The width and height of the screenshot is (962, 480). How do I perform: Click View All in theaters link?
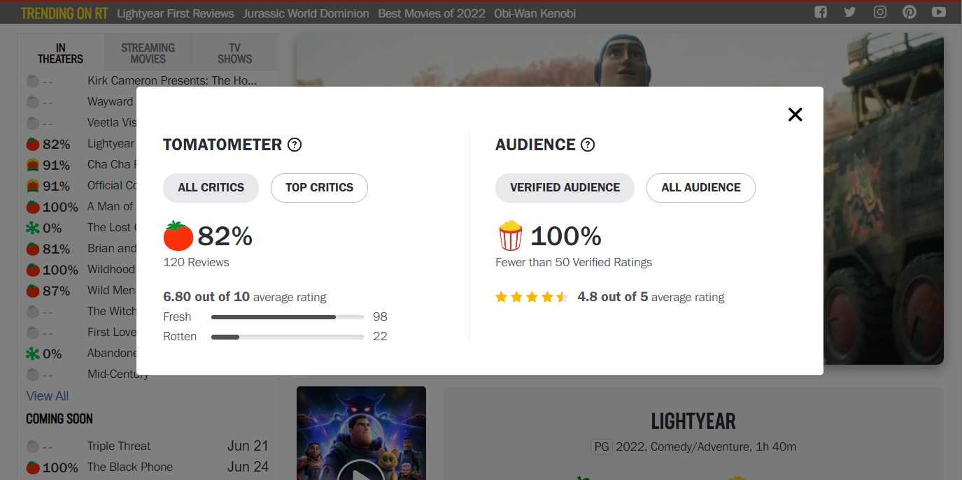[48, 396]
